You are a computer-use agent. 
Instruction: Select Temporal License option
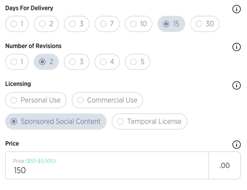click(149, 121)
